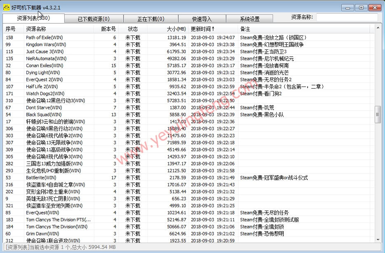Sort by the 更新时间 column header
Image resolution: width=385 pixels, height=253 pixels.
point(213,29)
